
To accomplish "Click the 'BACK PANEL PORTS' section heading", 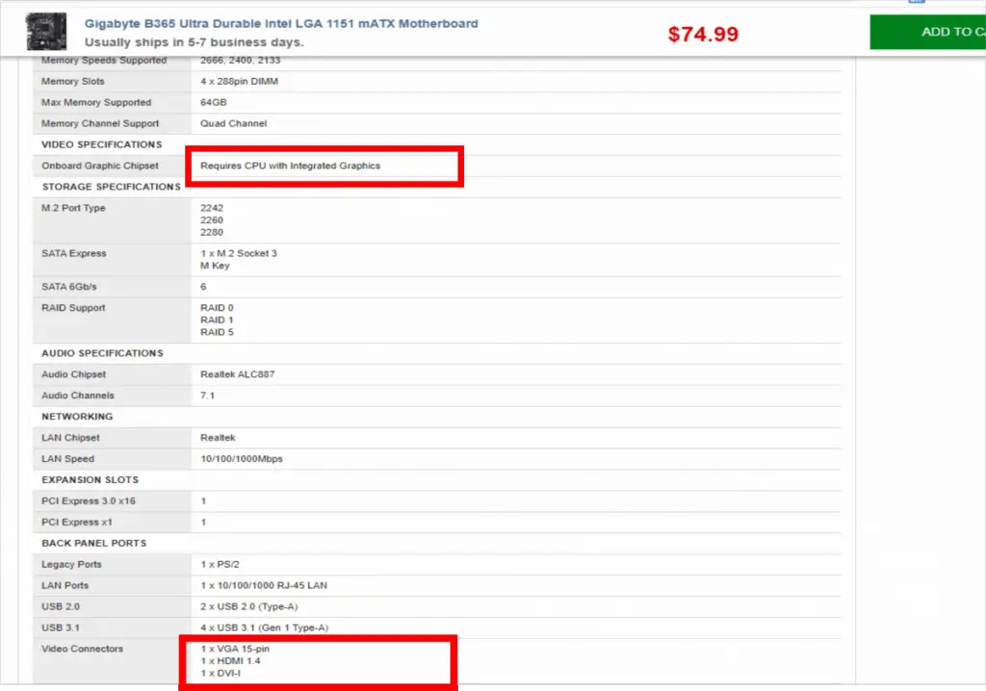I will pyautogui.click(x=93, y=543).
